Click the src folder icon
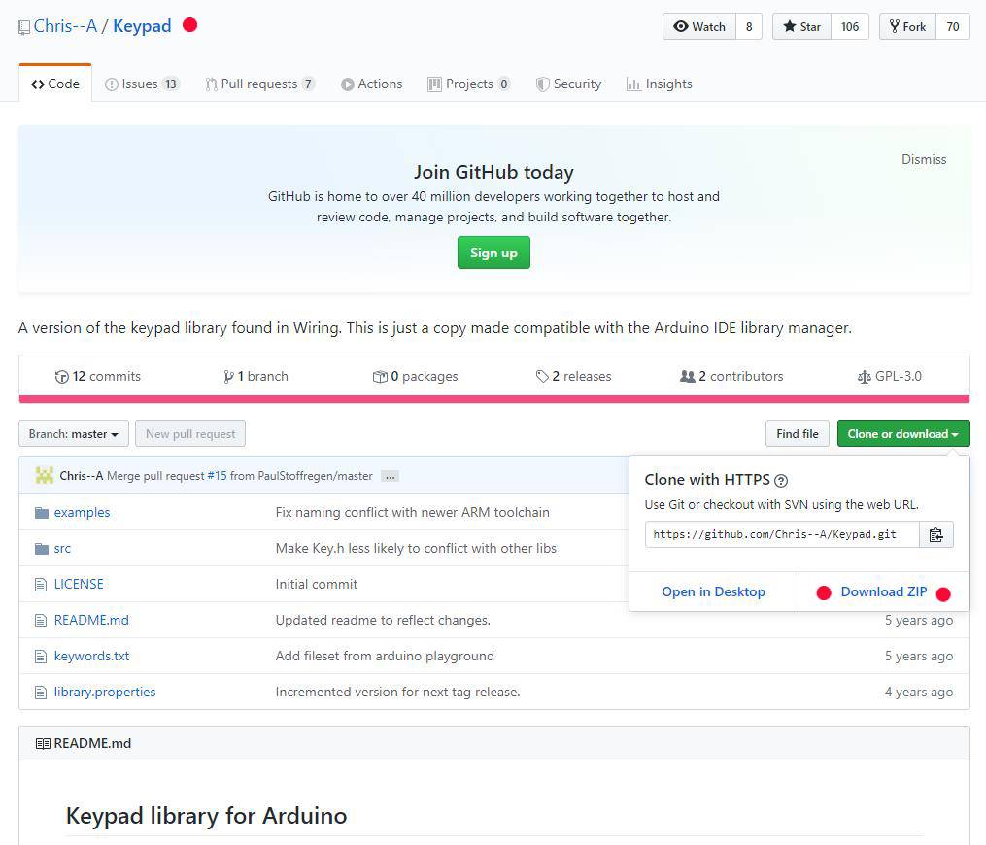Viewport: 986px width, 845px height. click(42, 549)
